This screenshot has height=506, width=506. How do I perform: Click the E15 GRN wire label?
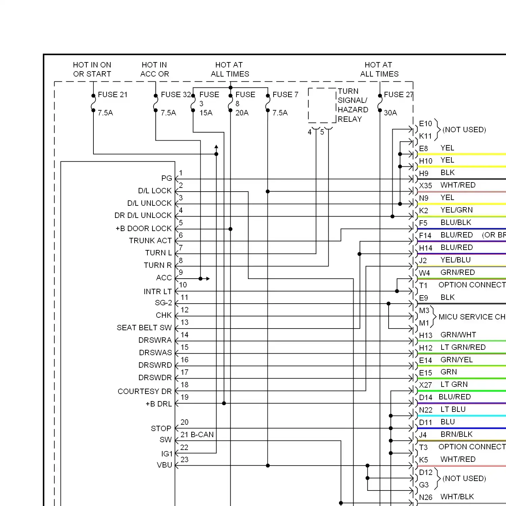[438, 372]
